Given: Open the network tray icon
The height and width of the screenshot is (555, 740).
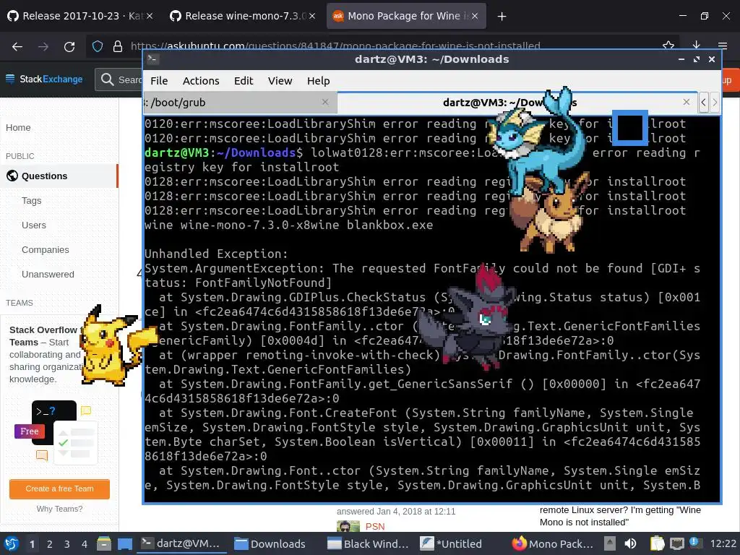Looking at the screenshot, I should point(676,543).
